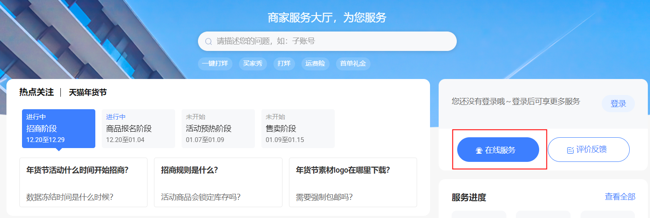Select the 商品报名阶段 stage card
The image size is (650, 218).
138,129
